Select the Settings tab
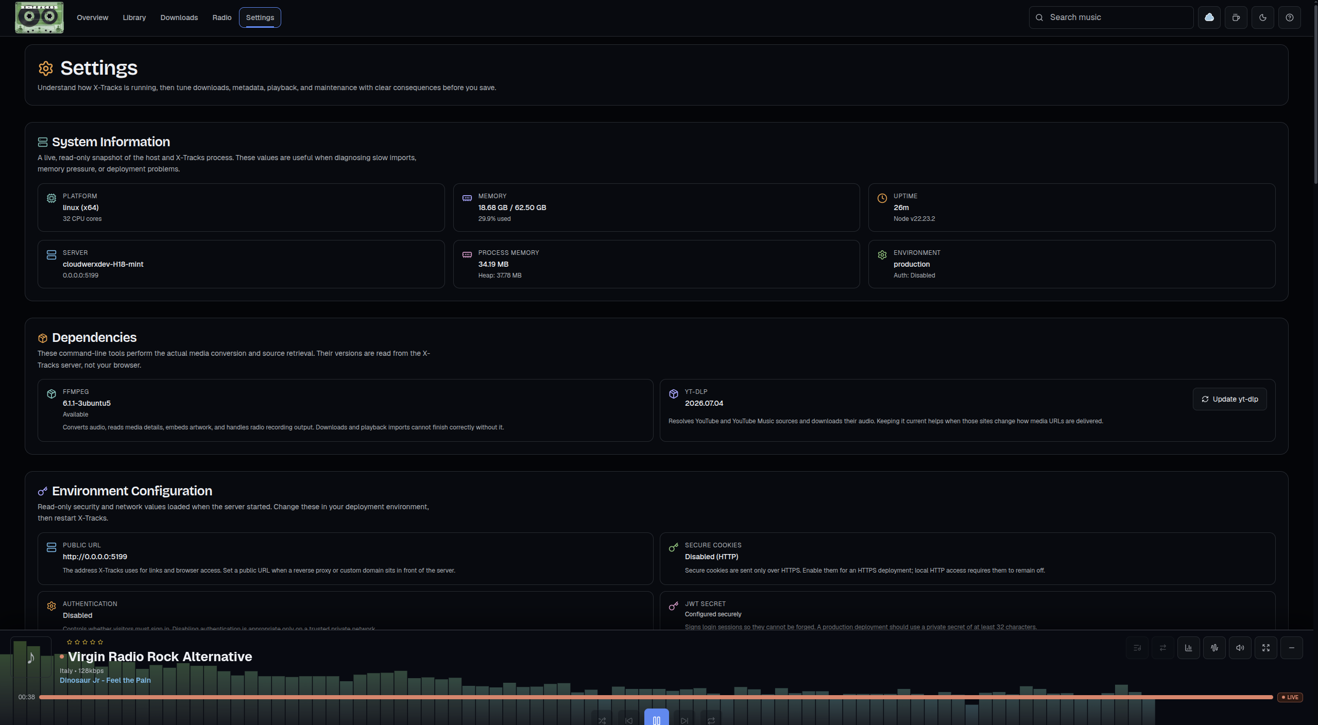 coord(260,18)
